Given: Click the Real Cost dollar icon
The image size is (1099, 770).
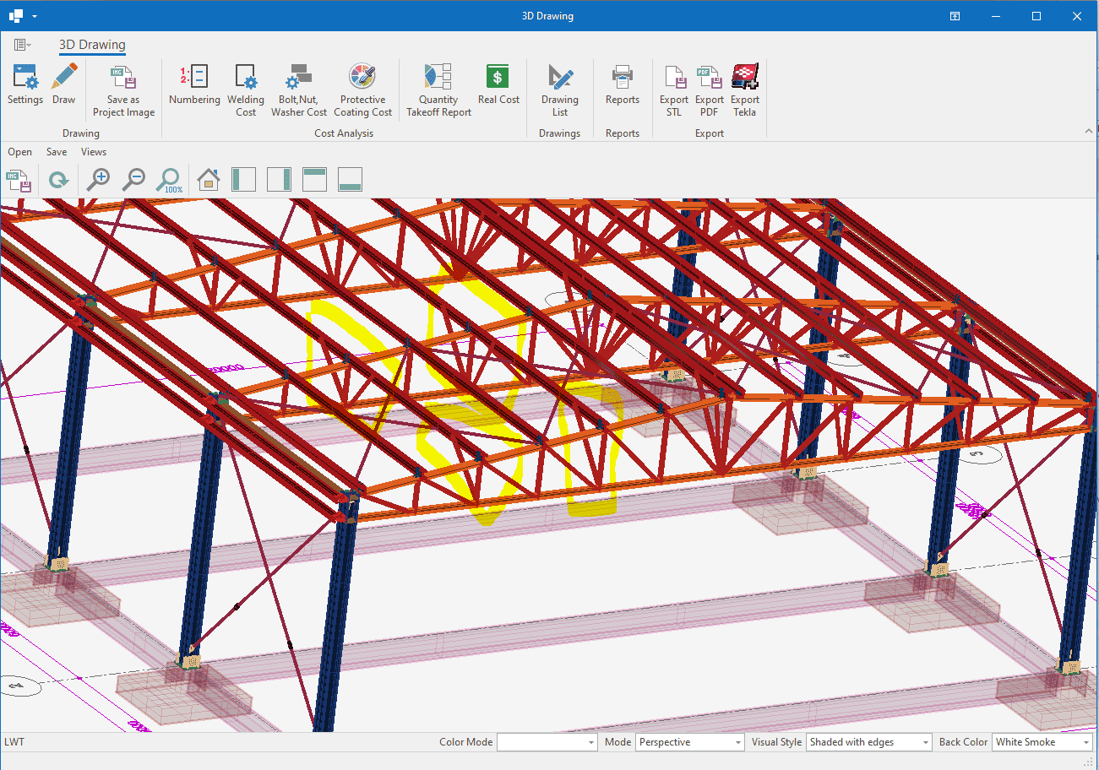Looking at the screenshot, I should (x=498, y=84).
